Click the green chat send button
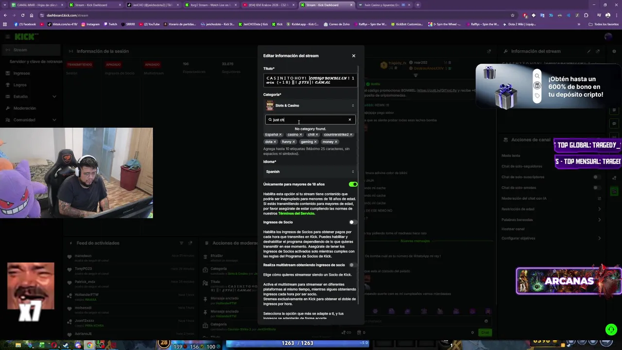 pyautogui.click(x=485, y=332)
